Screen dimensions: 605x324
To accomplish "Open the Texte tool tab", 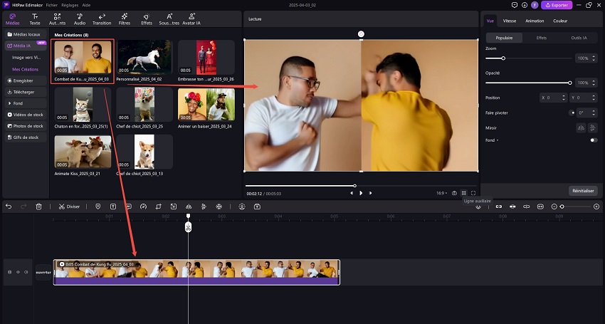I will (35, 19).
